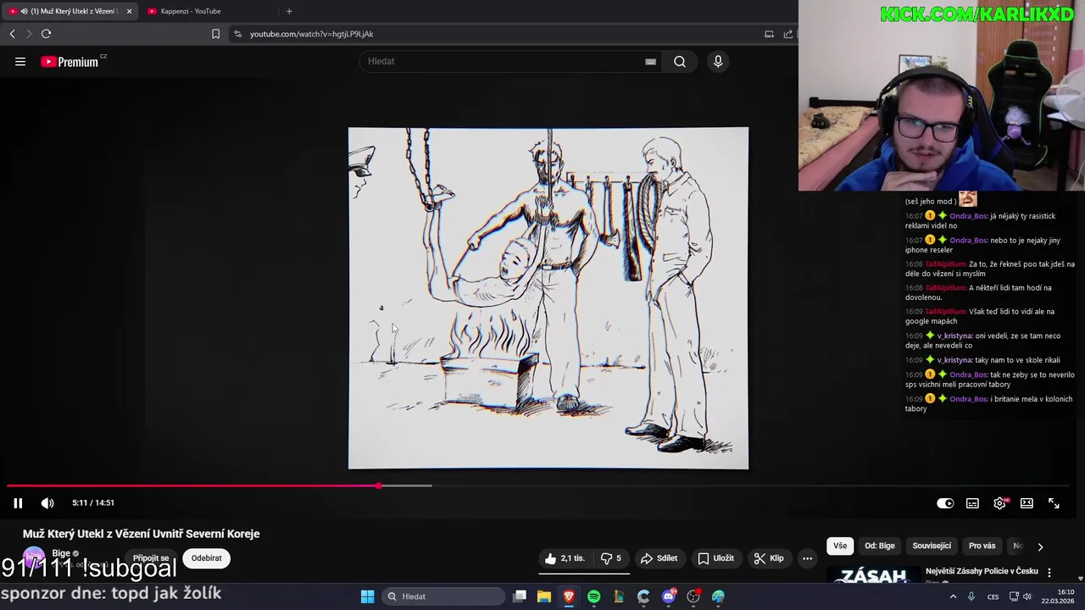Toggle subtitles with the captions button
Image resolution: width=1085 pixels, height=610 pixels.
[x=972, y=503]
